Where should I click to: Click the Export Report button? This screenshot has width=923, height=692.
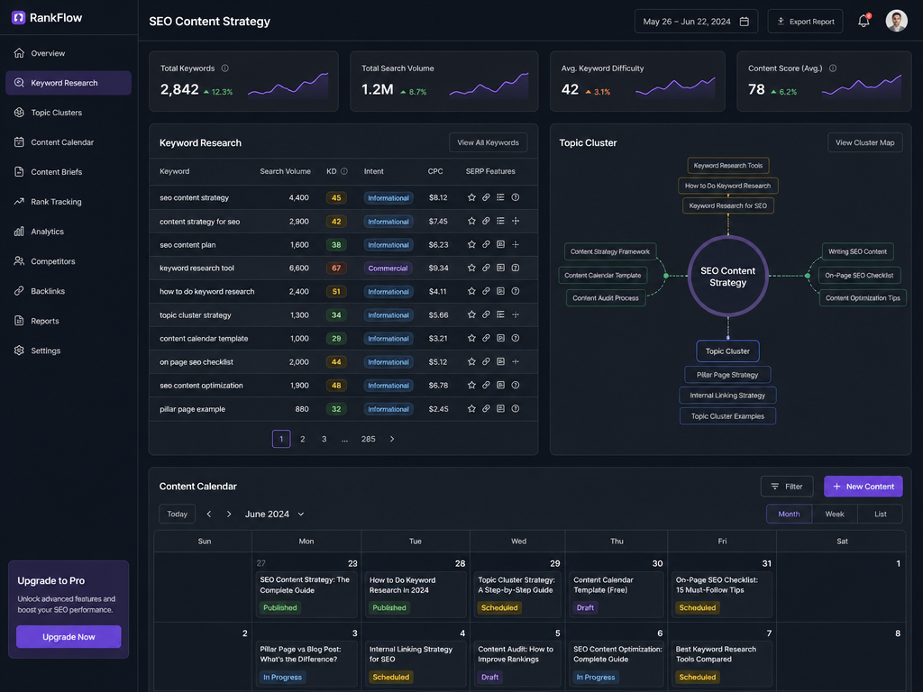[805, 22]
